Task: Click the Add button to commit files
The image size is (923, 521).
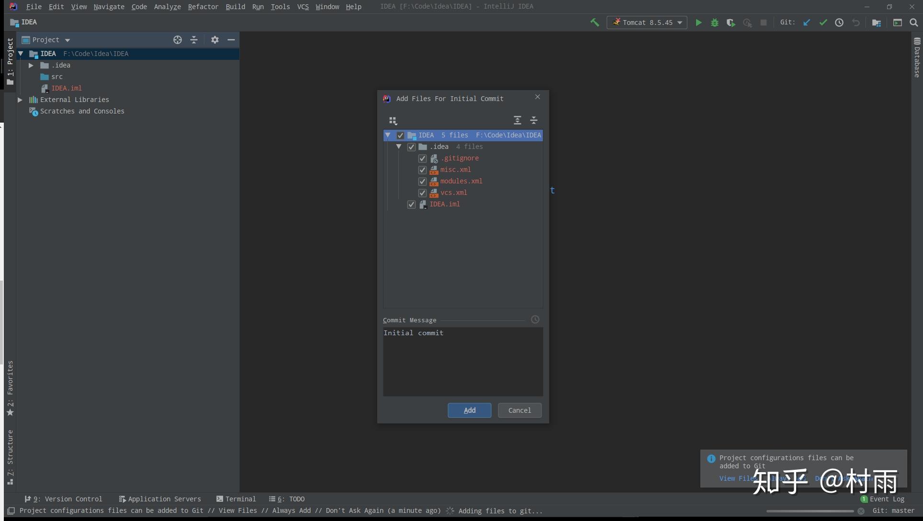Action: (469, 410)
